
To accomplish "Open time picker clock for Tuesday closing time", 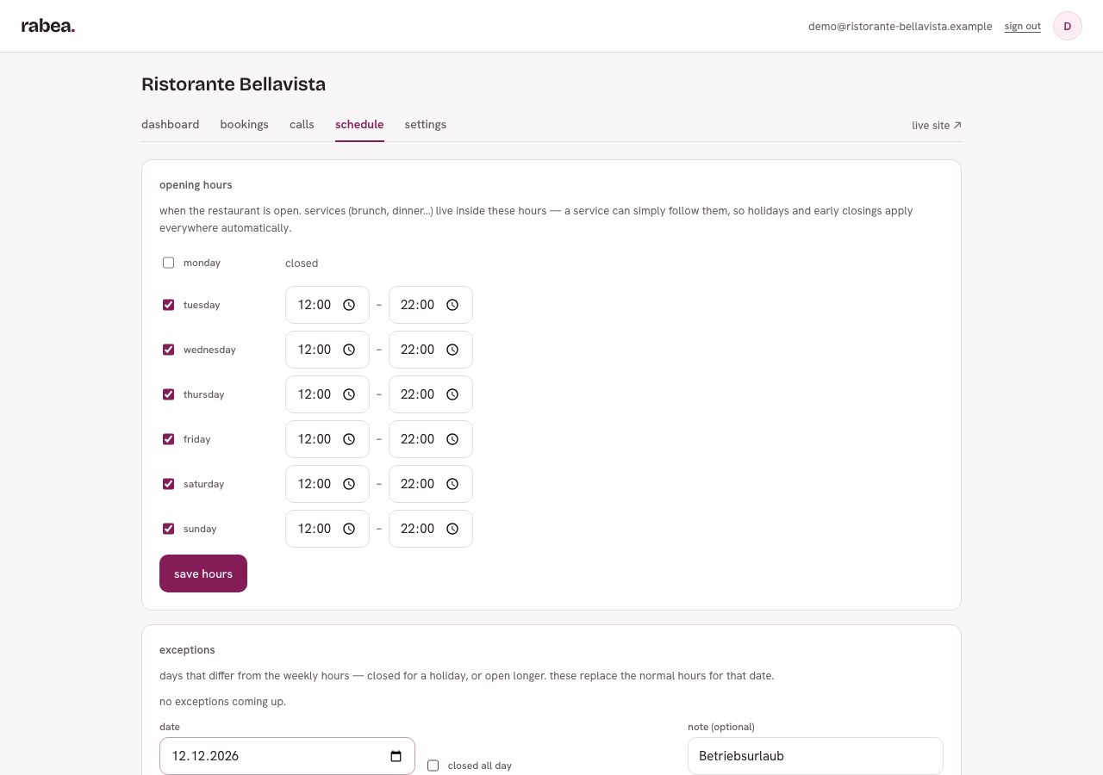I will tap(452, 305).
